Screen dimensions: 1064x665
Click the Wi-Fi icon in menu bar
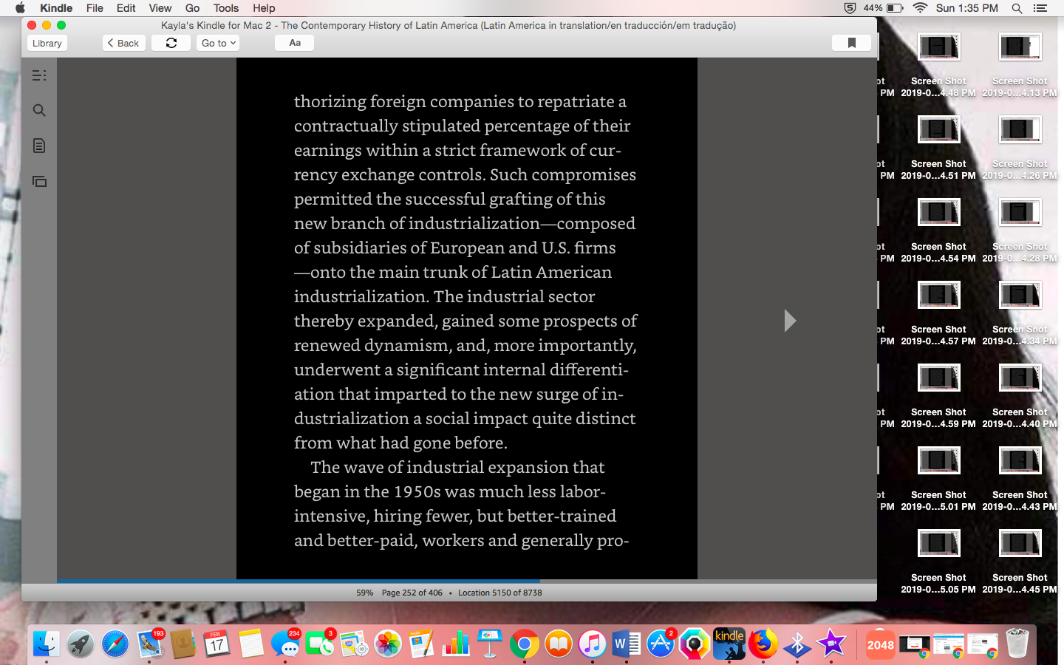coord(920,8)
